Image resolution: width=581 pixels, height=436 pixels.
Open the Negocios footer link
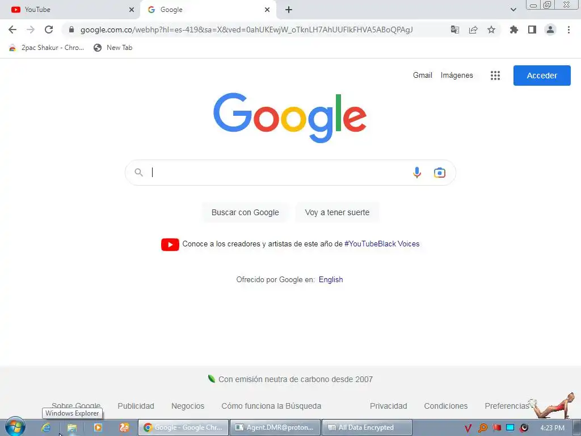187,406
